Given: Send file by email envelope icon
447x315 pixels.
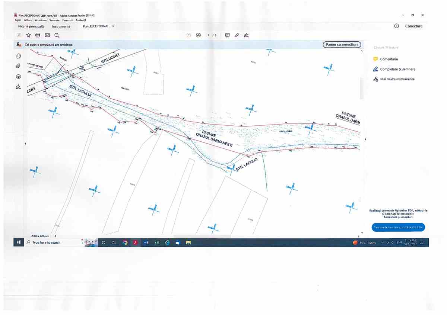Looking at the screenshot, I should tap(47, 35).
